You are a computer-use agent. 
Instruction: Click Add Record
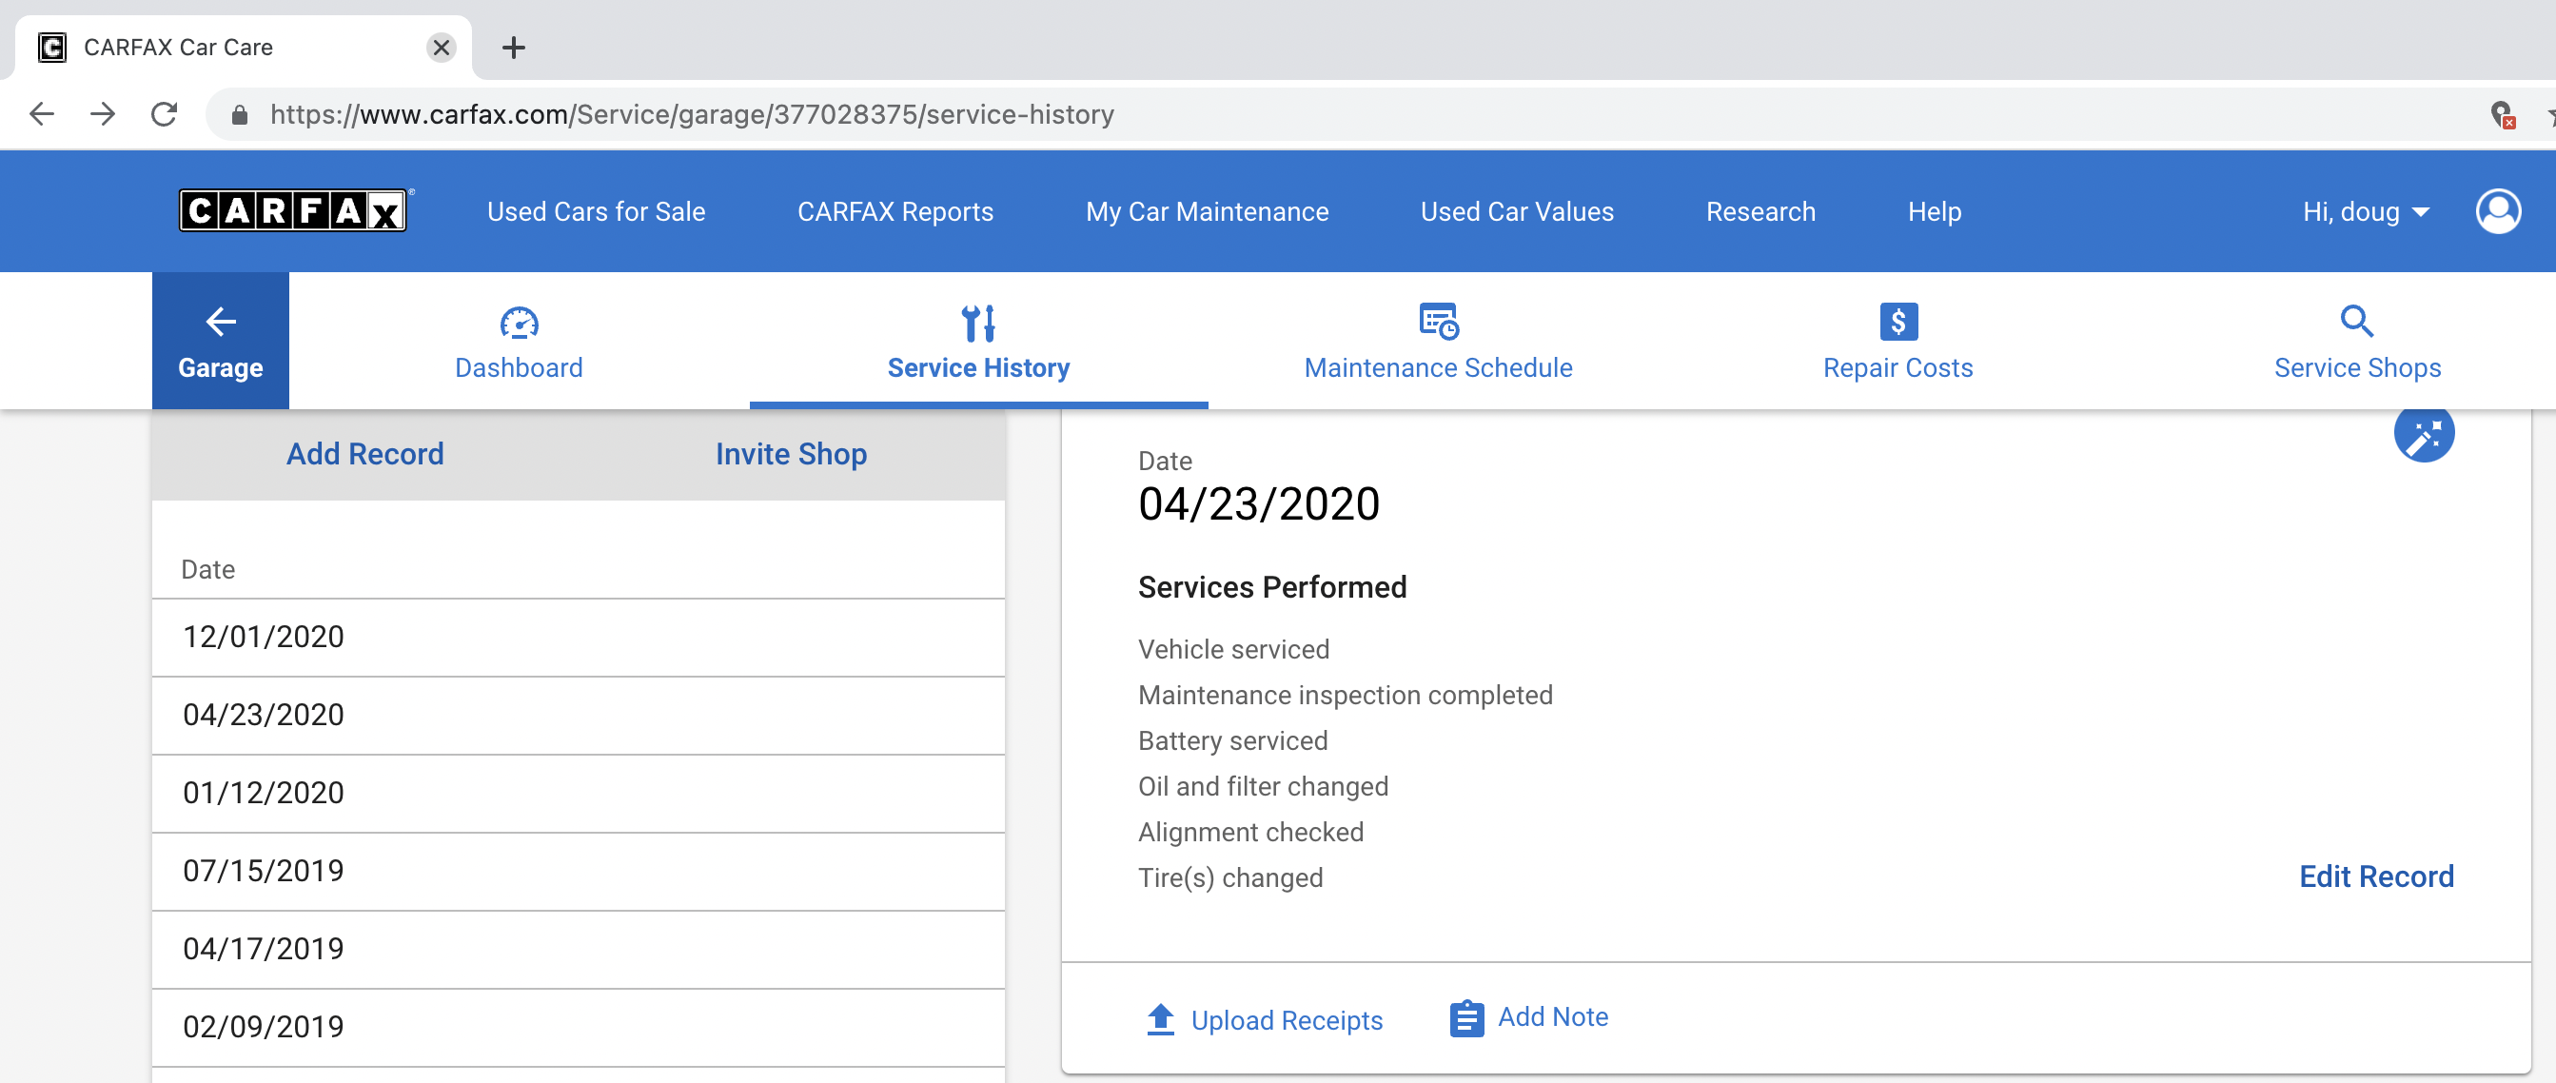(x=365, y=454)
